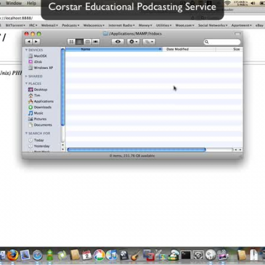Open Applications in Finder sidebar
Screen dimensions: 265x265
coord(41,101)
